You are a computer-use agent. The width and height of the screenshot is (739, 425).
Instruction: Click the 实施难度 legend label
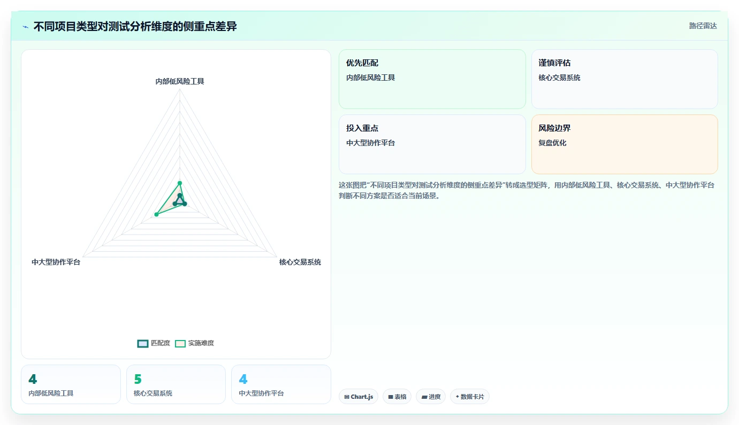201,343
